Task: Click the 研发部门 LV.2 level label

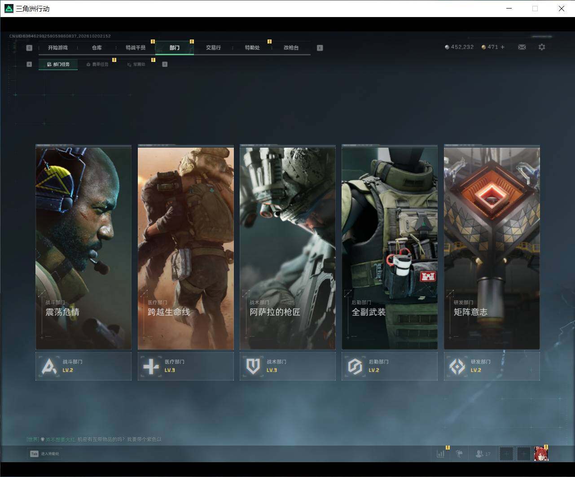Action: [476, 370]
